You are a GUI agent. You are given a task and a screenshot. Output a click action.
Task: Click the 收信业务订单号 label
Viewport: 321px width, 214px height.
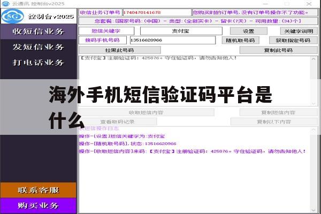[x=101, y=12]
